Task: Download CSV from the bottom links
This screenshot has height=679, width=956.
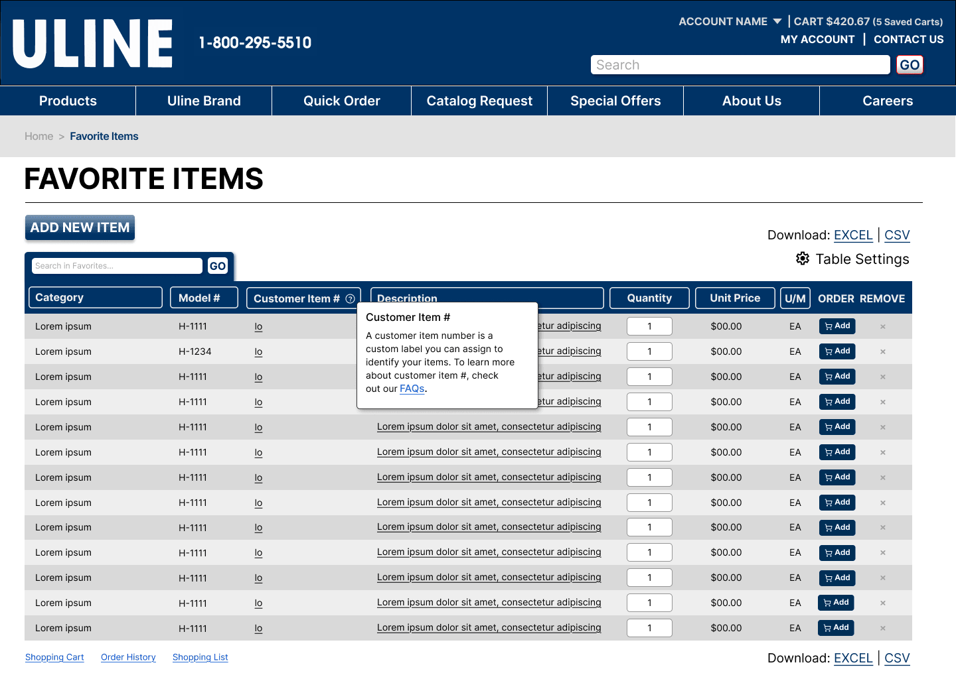Action: click(897, 658)
